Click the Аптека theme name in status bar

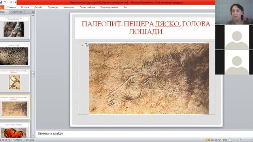[18, 140]
